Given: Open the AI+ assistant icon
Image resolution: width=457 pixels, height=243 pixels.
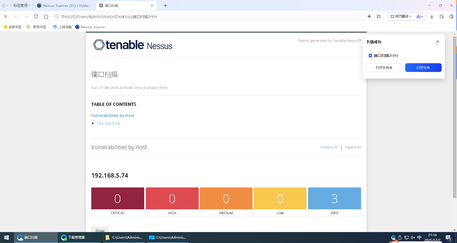Looking at the screenshot, I should [419, 16].
